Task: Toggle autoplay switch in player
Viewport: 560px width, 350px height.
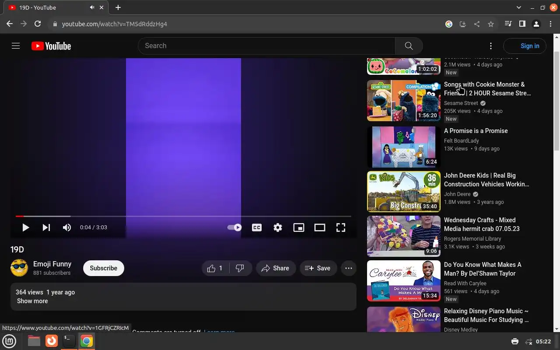Action: [234, 227]
